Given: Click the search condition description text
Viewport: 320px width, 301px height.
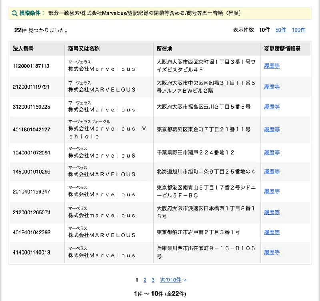Looking at the screenshot, I should pyautogui.click(x=145, y=13).
